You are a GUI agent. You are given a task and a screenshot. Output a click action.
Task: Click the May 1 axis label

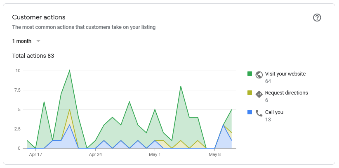155,155
